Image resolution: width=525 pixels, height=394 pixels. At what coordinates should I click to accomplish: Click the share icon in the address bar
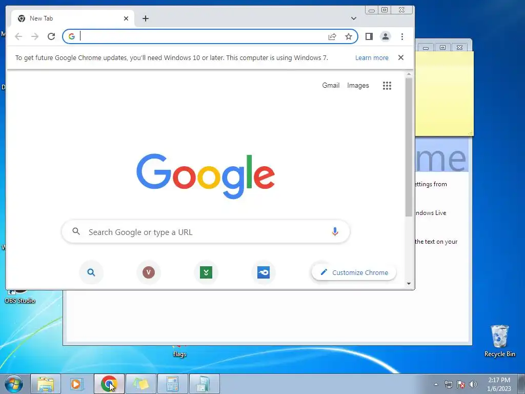332,36
